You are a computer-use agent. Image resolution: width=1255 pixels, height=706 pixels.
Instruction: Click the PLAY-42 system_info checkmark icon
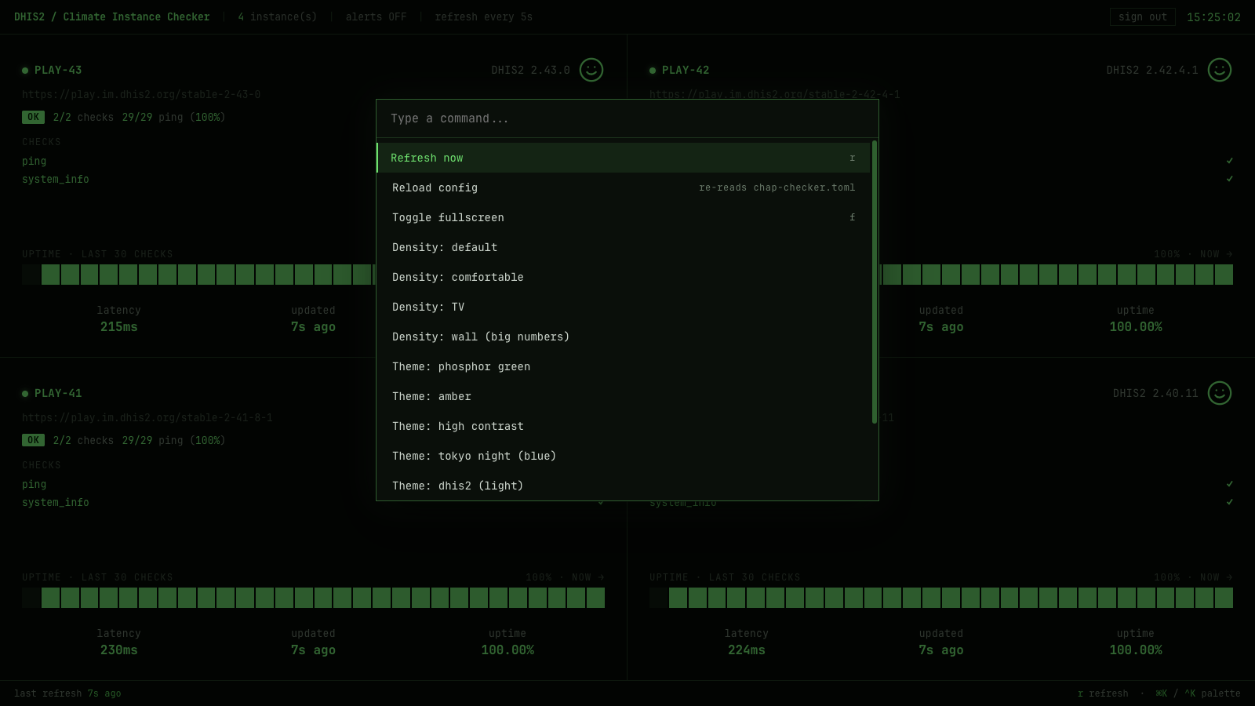(x=1229, y=179)
